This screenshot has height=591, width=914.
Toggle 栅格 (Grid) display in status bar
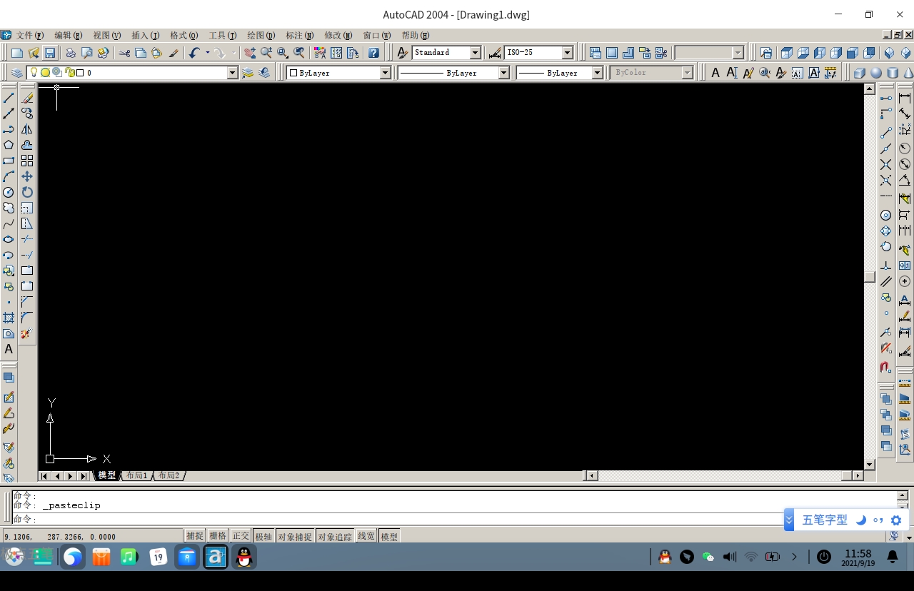[x=218, y=536]
